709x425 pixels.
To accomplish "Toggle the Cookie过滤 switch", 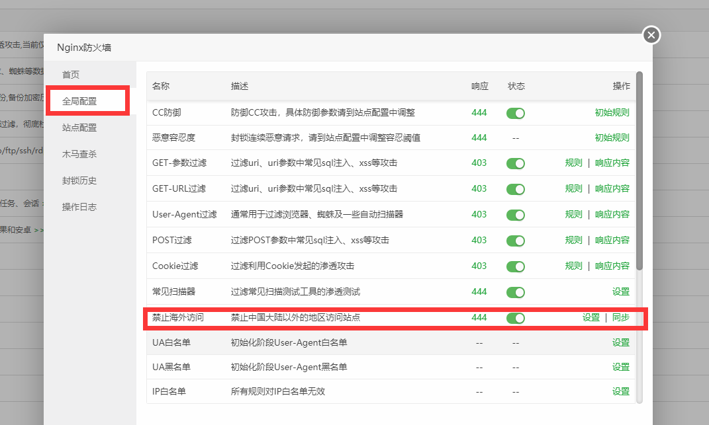I will (x=516, y=266).
